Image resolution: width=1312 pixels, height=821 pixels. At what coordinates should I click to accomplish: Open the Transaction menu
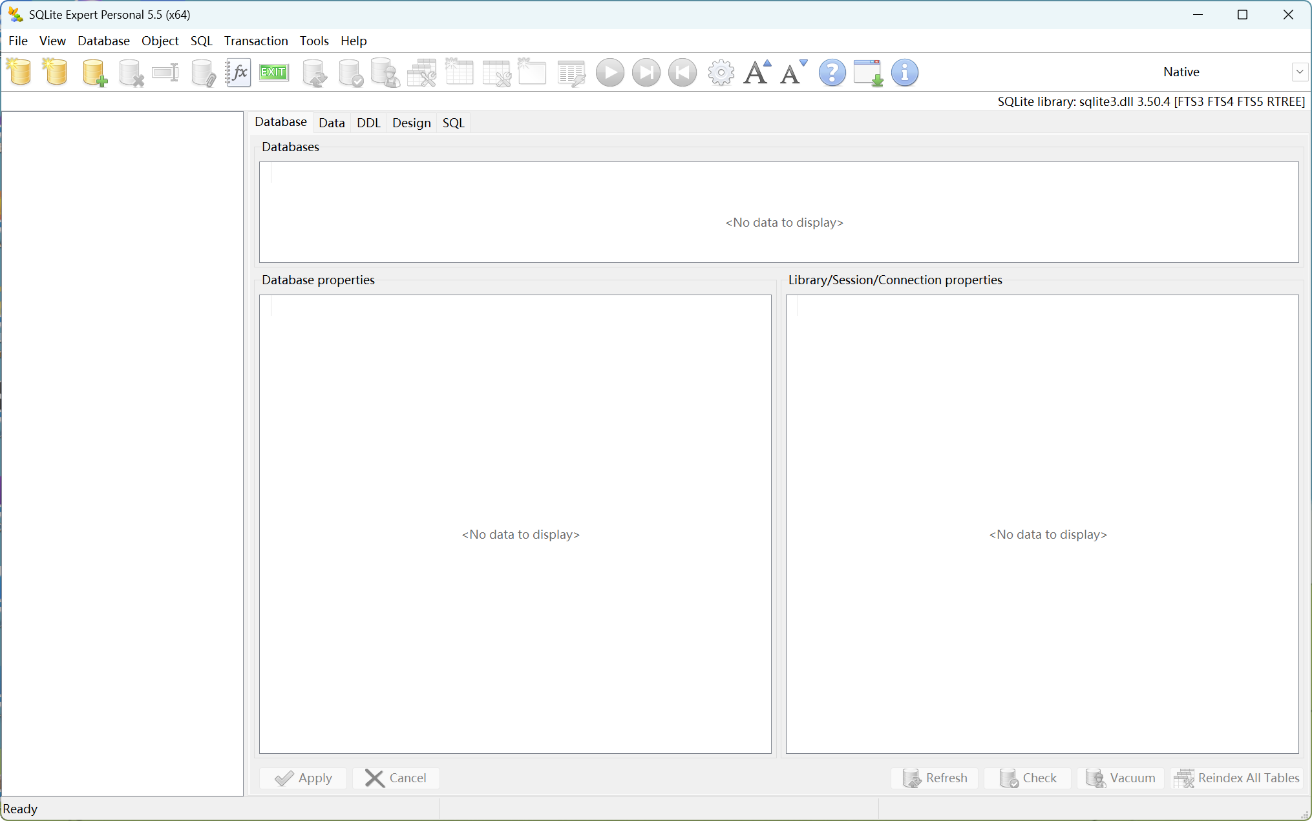pos(256,41)
